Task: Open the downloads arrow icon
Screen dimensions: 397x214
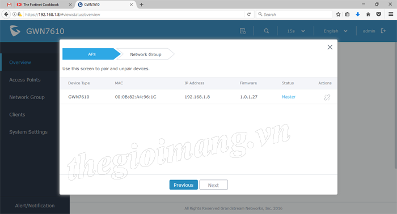Action: [357, 14]
